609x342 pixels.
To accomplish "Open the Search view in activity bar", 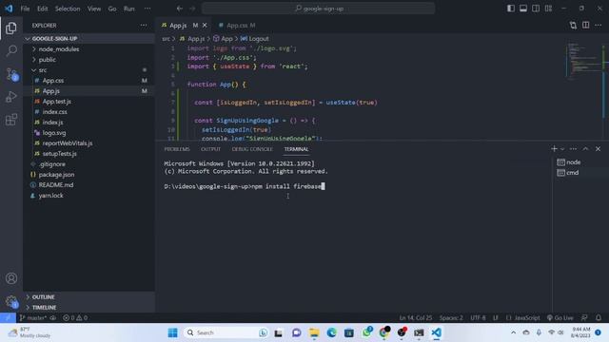I will 11,50.
